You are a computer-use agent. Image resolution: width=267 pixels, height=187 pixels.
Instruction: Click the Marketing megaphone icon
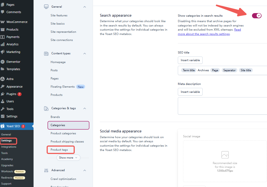tap(2, 52)
